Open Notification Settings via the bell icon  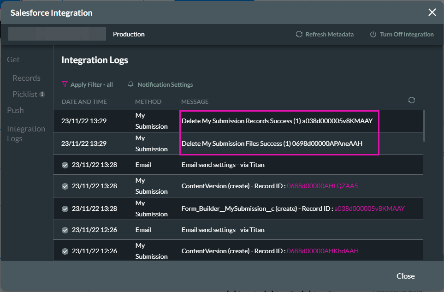[x=130, y=84]
